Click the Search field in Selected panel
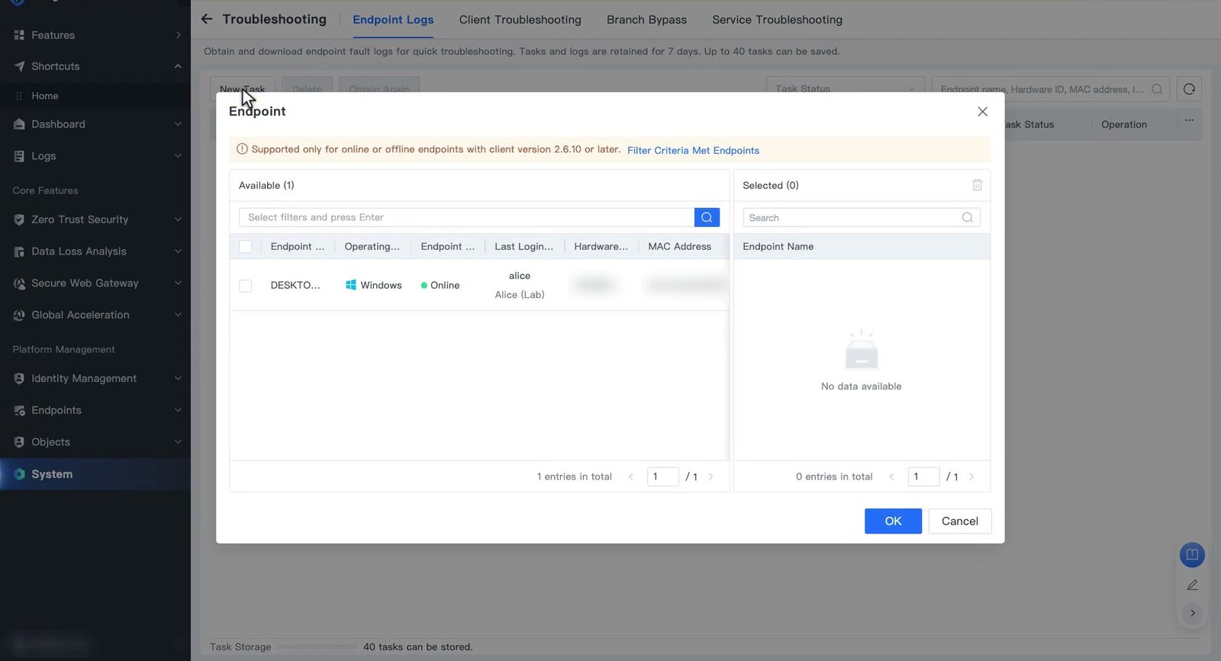The width and height of the screenshot is (1221, 661). pos(862,218)
